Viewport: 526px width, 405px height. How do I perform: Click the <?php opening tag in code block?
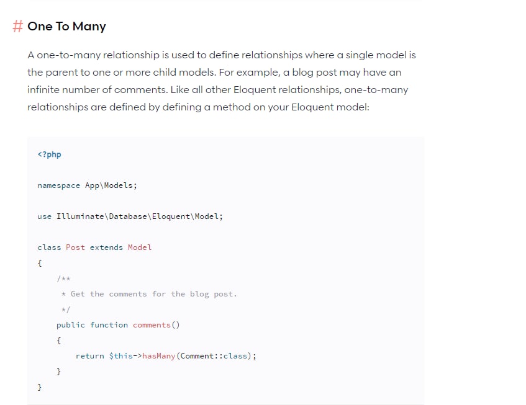pyautogui.click(x=49, y=154)
